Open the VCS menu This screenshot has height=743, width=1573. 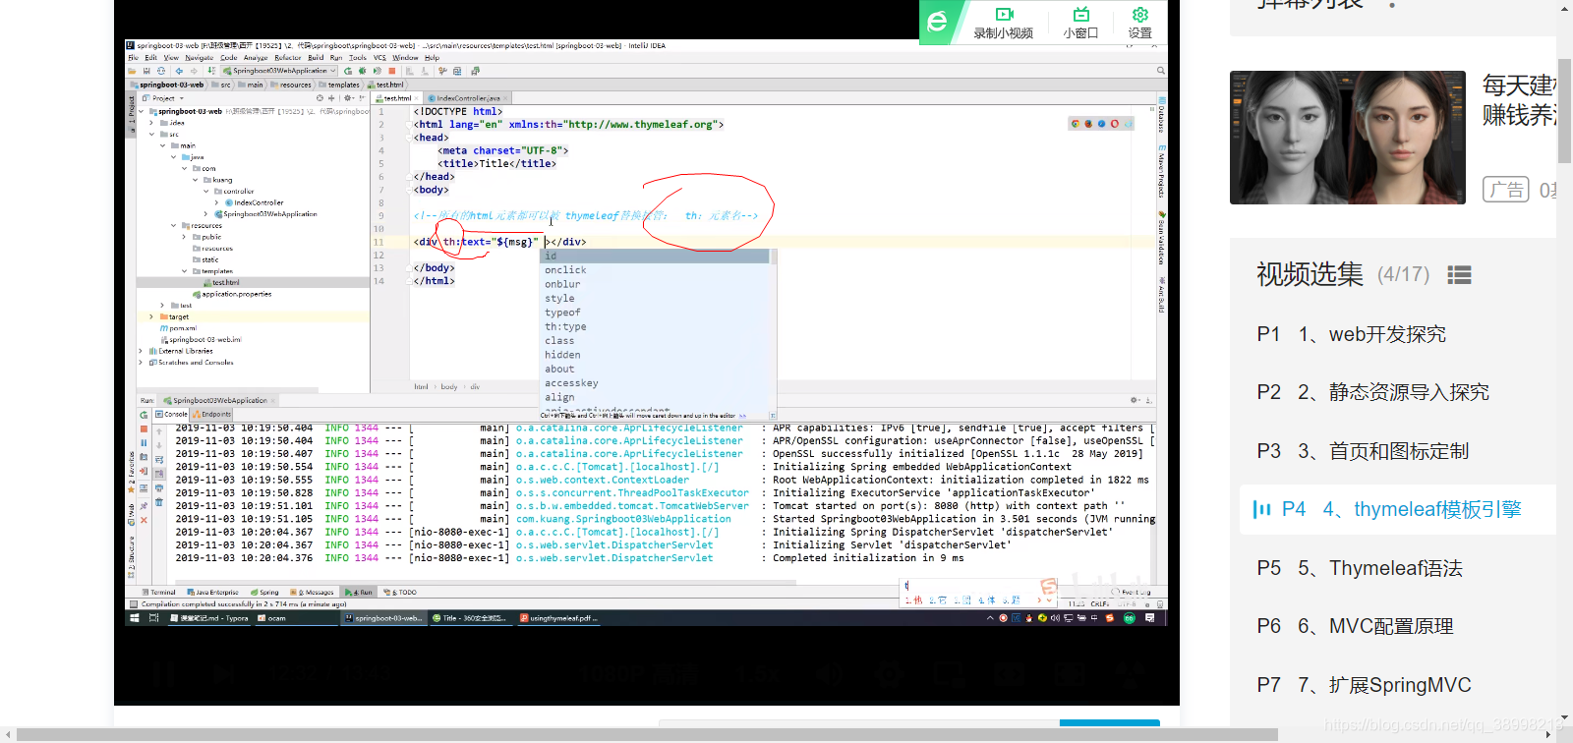point(379,58)
